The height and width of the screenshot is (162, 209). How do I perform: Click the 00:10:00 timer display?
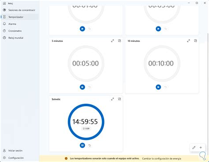click(161, 63)
